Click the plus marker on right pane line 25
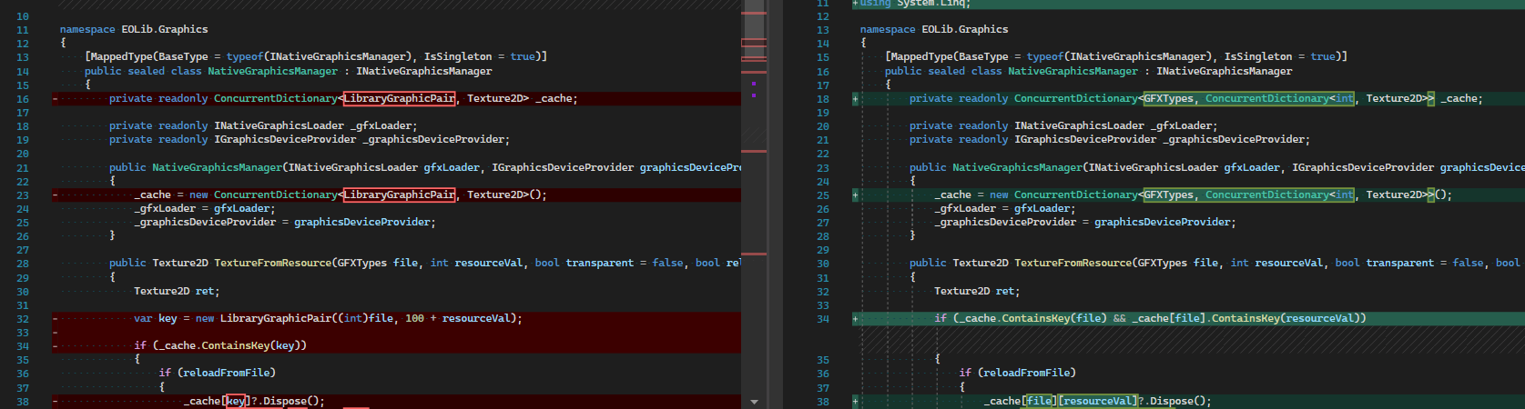The image size is (1525, 409). pyautogui.click(x=855, y=195)
